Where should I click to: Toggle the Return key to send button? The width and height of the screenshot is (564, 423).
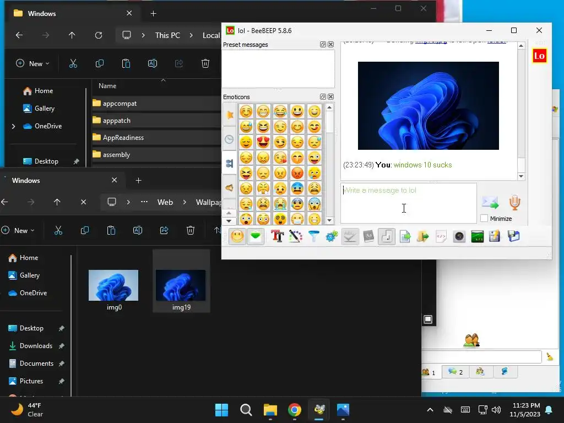click(x=387, y=236)
